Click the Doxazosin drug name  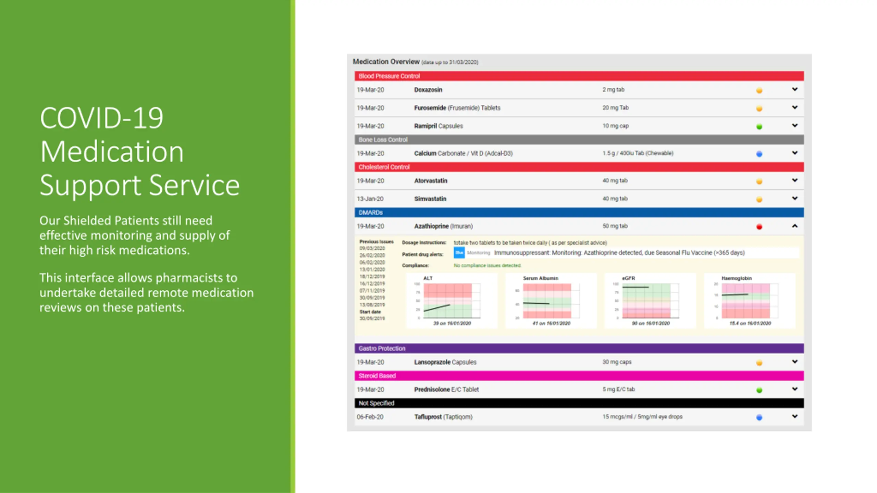coord(428,90)
